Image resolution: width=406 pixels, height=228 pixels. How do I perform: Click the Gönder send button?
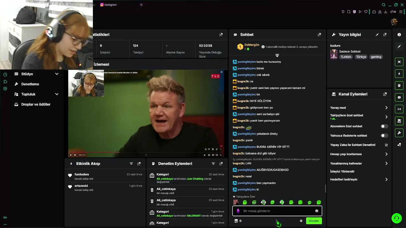pos(314,221)
